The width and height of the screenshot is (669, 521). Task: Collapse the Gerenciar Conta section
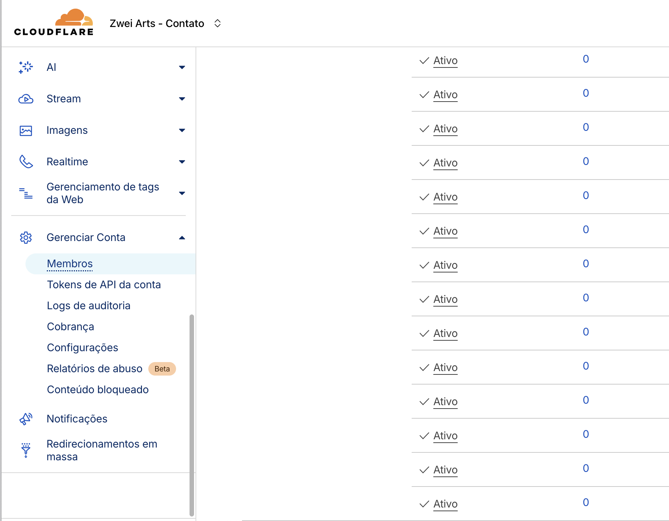coord(182,238)
